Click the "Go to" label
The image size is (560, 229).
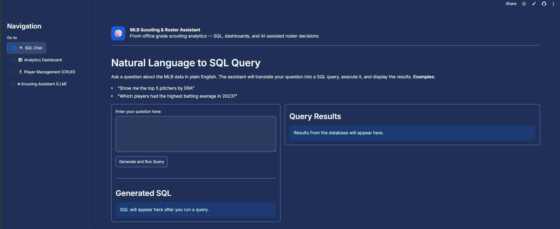(x=12, y=38)
